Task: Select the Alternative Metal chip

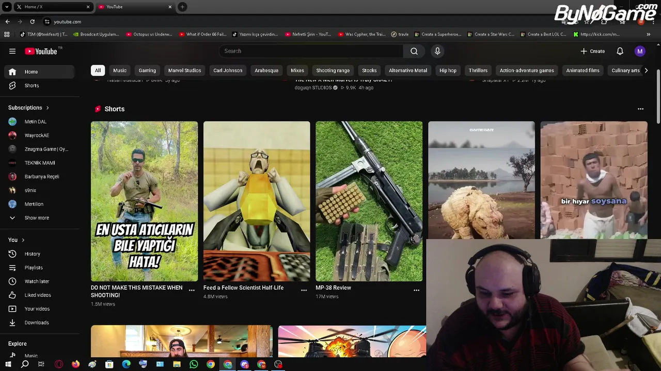Action: tap(408, 71)
